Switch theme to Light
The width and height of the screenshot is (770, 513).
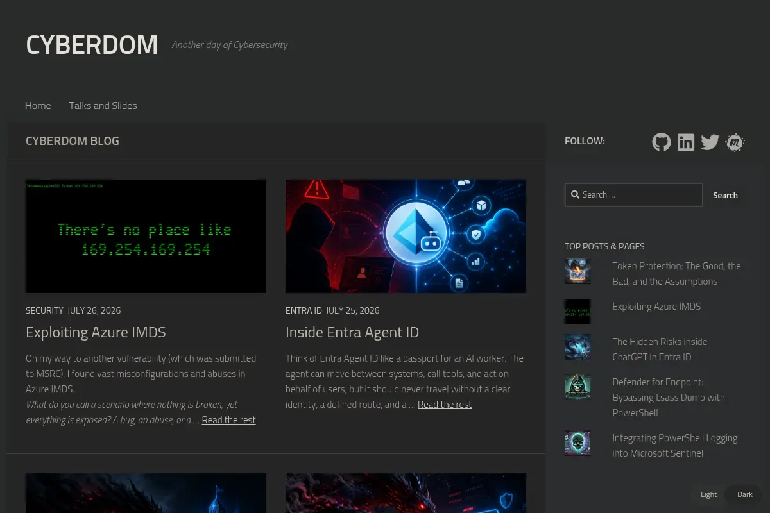[x=709, y=494]
